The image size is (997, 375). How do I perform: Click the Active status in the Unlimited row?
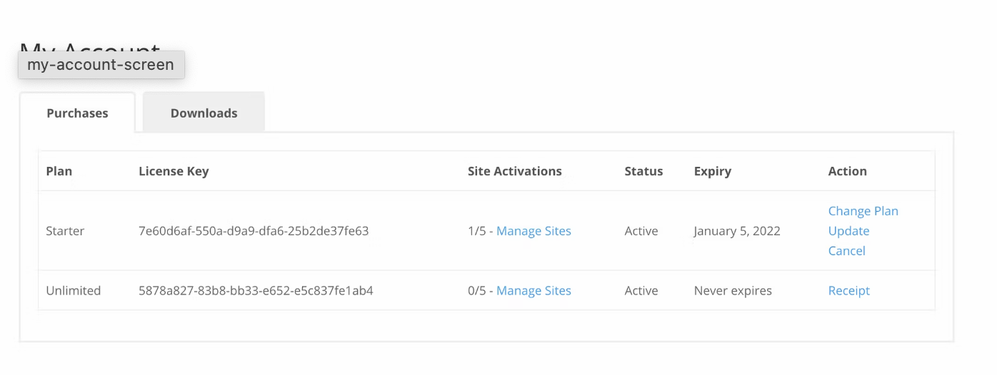pos(641,291)
